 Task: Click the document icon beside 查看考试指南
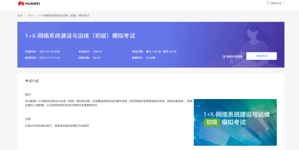coord(224,57)
